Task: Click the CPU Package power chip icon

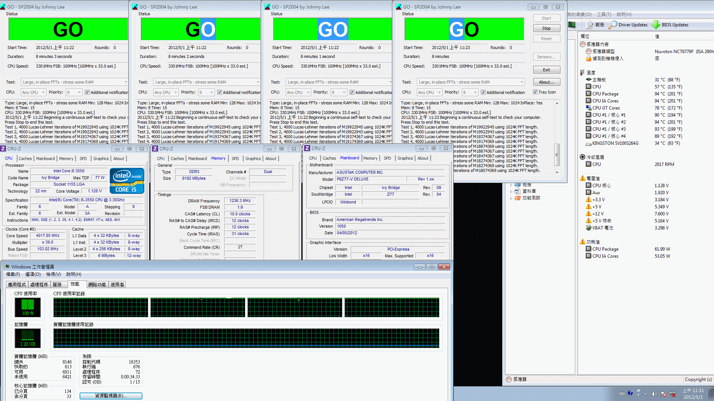Action: coord(589,249)
